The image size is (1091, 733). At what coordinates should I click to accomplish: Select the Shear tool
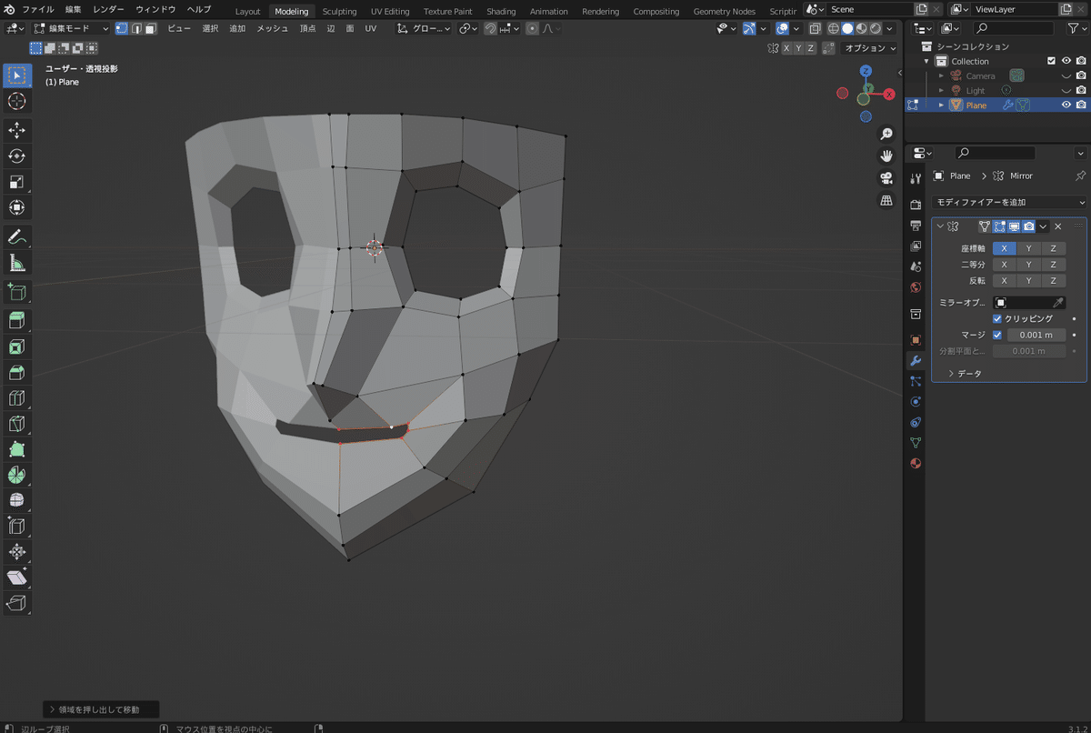pyautogui.click(x=17, y=577)
